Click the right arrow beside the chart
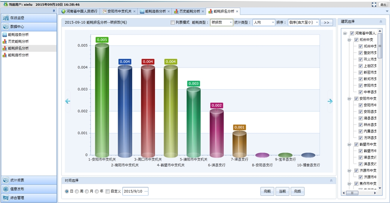This screenshot has height=203, width=390. tap(330, 101)
